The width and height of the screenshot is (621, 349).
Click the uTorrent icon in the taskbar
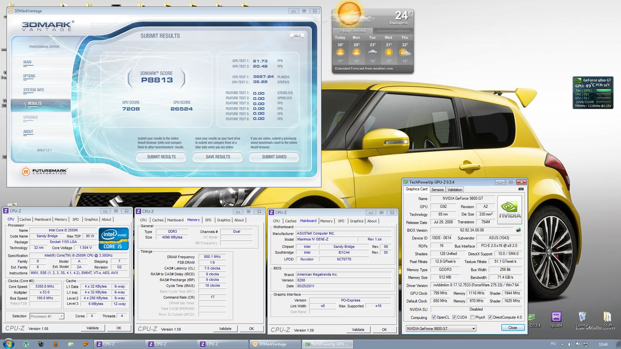(x=26, y=344)
